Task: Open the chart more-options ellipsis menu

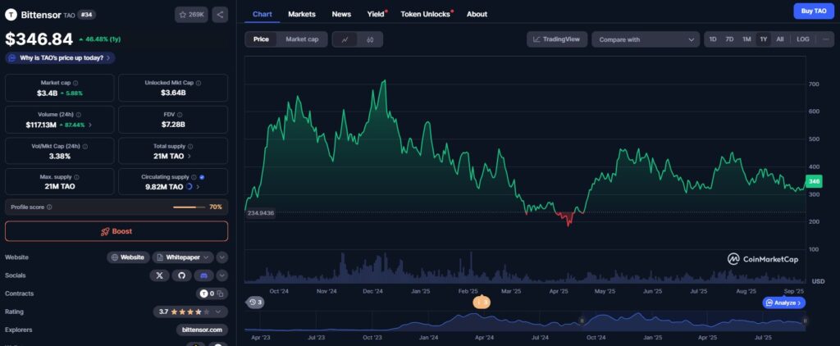Action: click(x=826, y=39)
